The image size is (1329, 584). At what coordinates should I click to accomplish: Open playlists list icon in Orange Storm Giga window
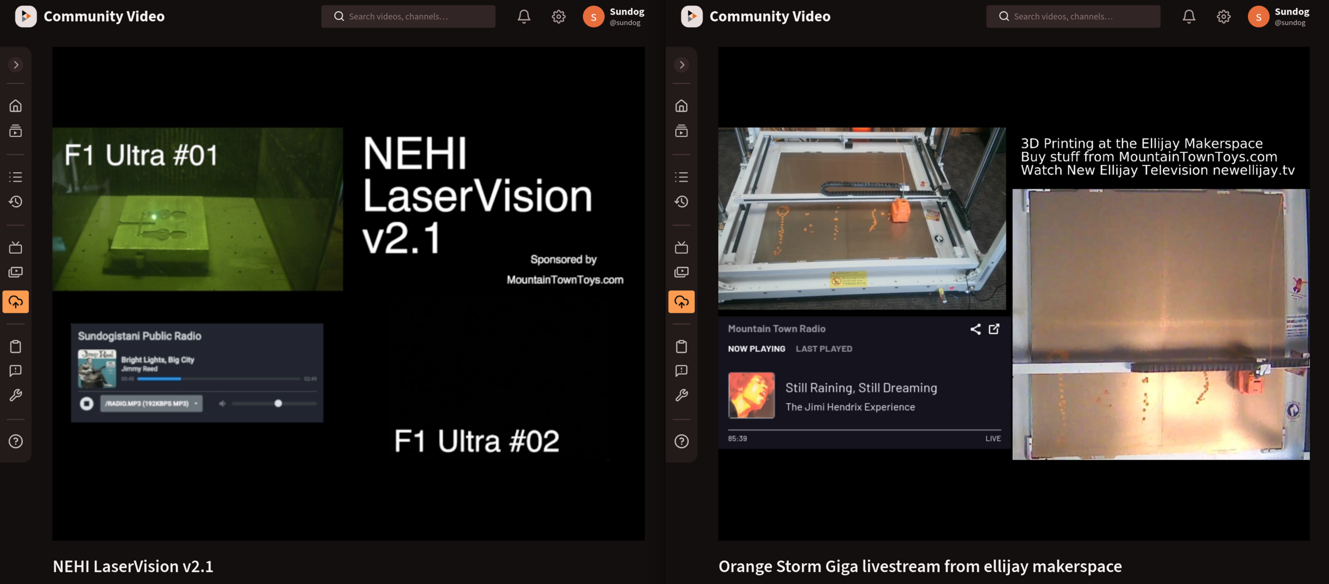pos(682,177)
